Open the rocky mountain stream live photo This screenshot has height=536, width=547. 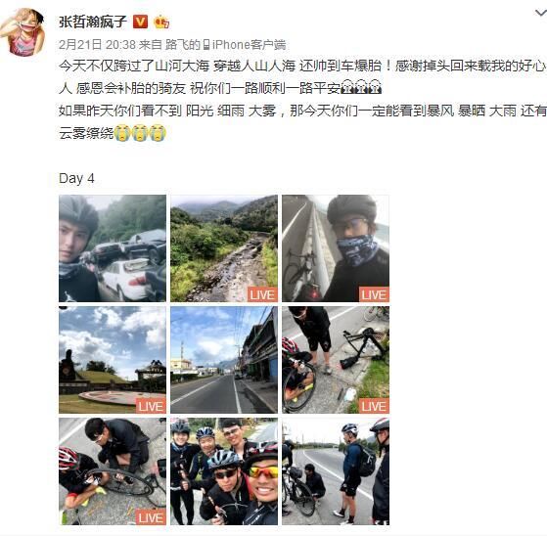pos(224,248)
